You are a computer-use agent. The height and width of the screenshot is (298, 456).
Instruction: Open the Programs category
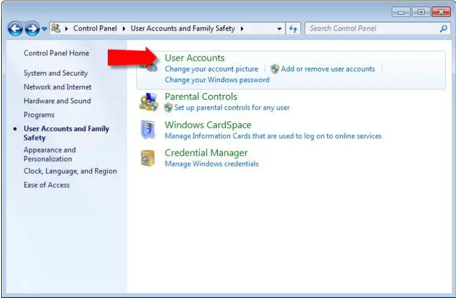(x=39, y=115)
